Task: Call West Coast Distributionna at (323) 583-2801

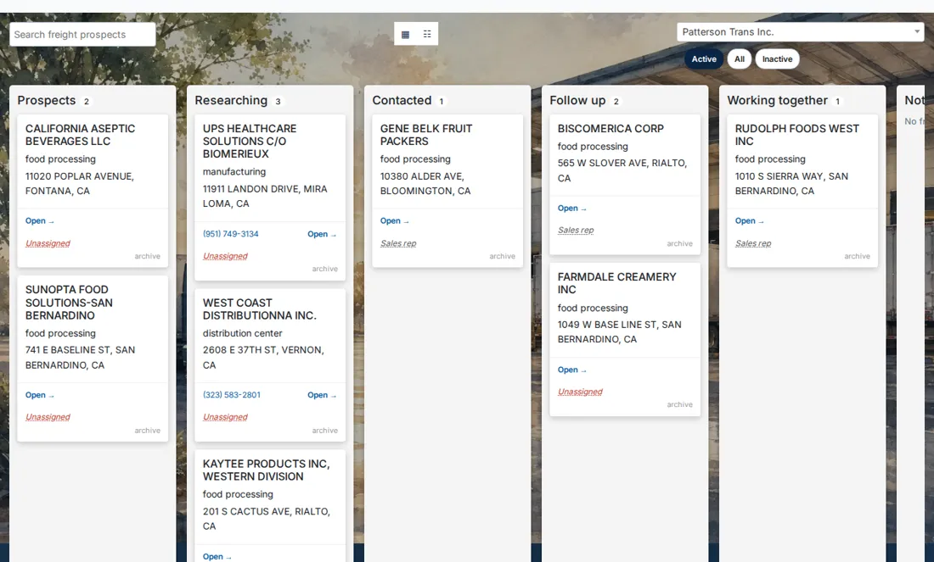Action: click(x=232, y=395)
